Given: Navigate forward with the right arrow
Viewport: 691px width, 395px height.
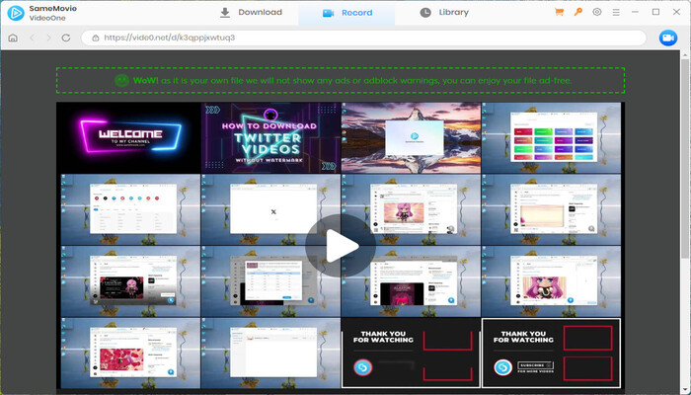Looking at the screenshot, I should pyautogui.click(x=48, y=38).
